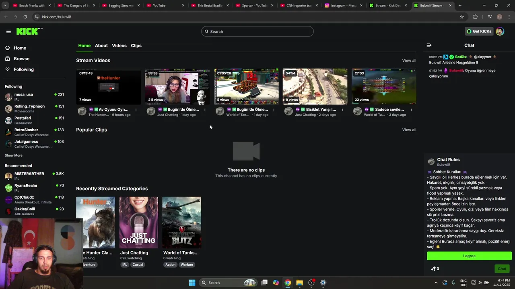Open the Windows Start menu

point(192,283)
